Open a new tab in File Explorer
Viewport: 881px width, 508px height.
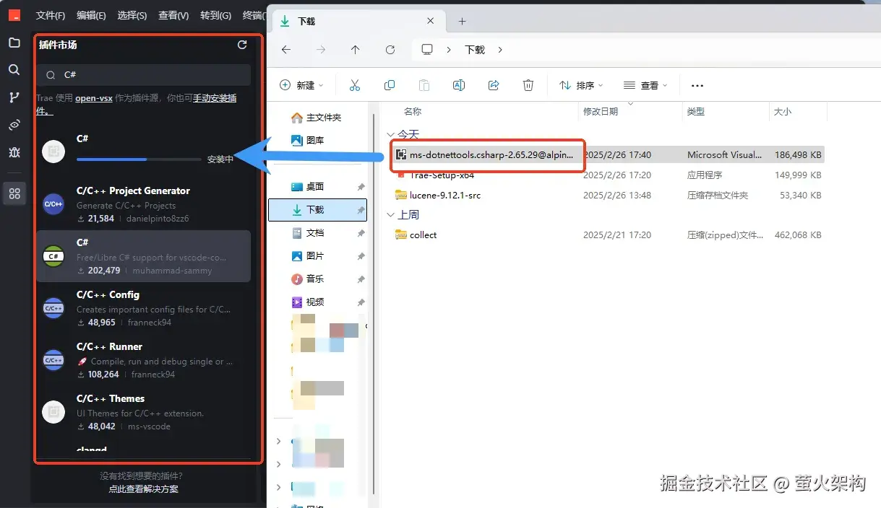coord(463,22)
